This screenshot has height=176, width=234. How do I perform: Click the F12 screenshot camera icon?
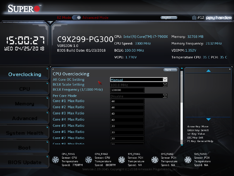194,17
